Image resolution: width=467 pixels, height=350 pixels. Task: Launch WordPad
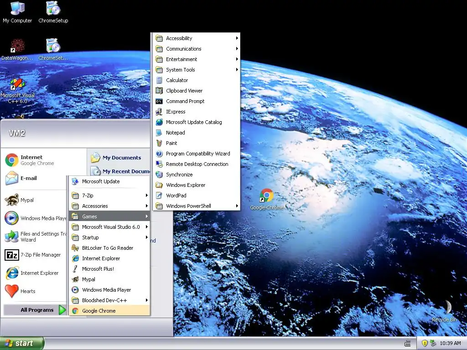[x=197, y=195]
